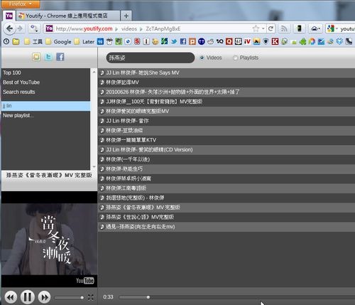Open Top 100 list
Viewport: 355px width, 305px height.
pos(45,73)
